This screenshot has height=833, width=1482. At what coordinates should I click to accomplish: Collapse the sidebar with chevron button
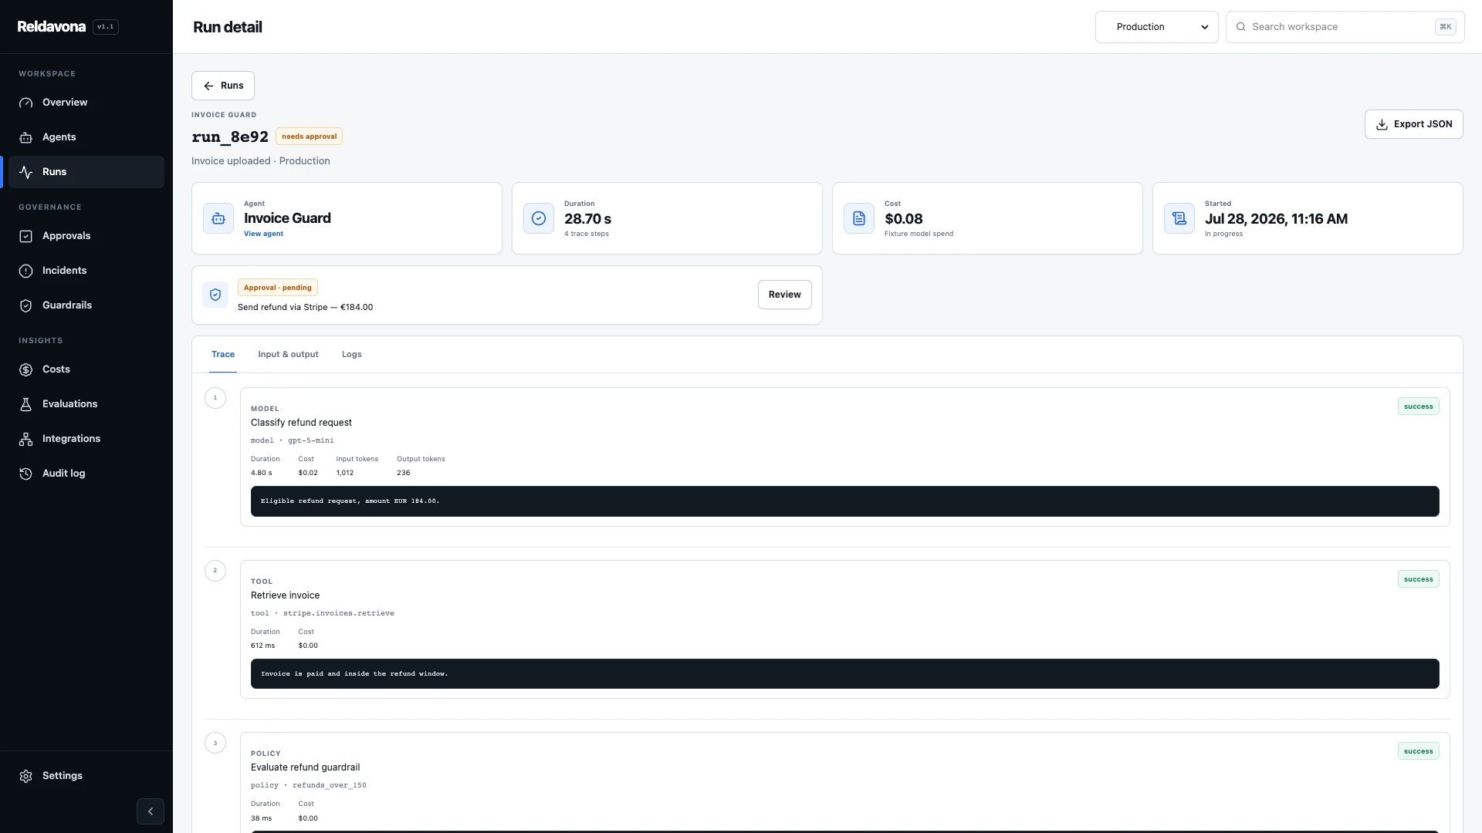click(151, 811)
